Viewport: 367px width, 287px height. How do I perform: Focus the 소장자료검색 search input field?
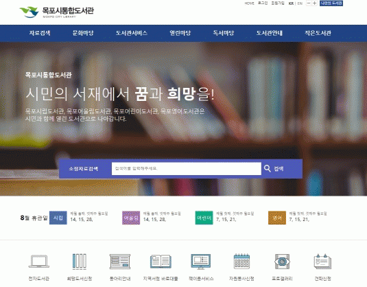(187, 169)
